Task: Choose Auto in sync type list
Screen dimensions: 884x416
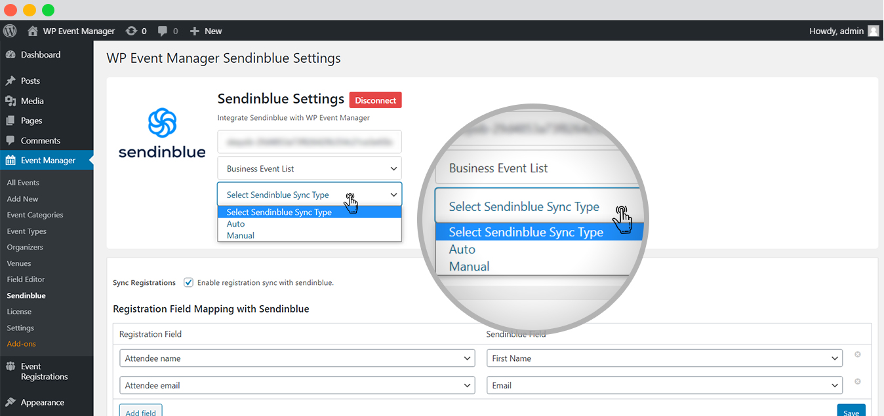Action: (x=310, y=224)
